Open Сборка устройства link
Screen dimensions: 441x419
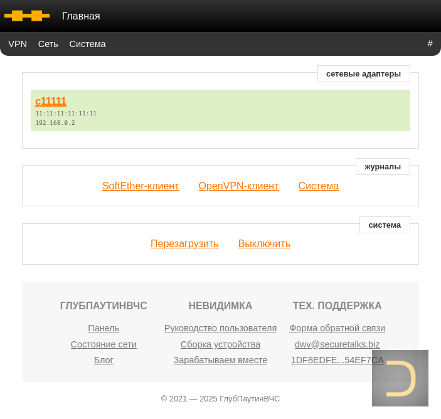(221, 344)
